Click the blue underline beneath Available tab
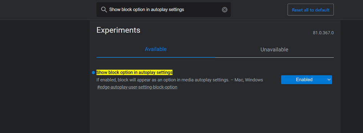The image size is (363, 133). [x=156, y=57]
